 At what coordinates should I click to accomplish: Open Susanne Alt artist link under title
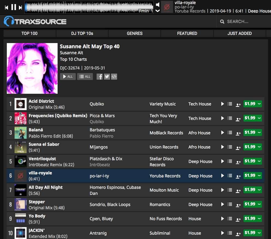click(x=72, y=53)
